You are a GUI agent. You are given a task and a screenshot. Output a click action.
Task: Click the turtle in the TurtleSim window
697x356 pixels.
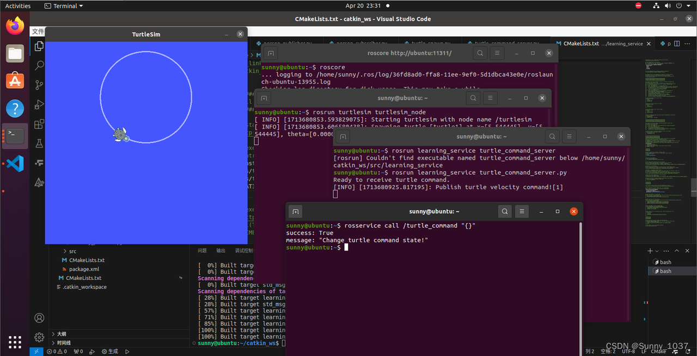click(120, 134)
